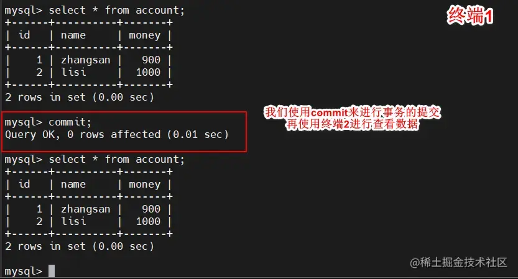Click first 2 rows in set message

pos(80,98)
